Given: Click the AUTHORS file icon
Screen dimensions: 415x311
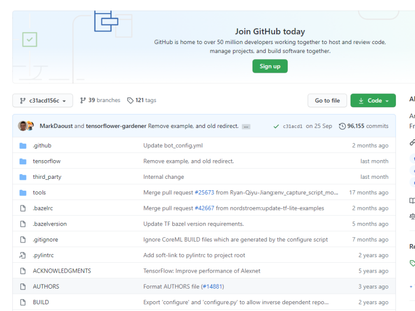Looking at the screenshot, I should pos(23,287).
